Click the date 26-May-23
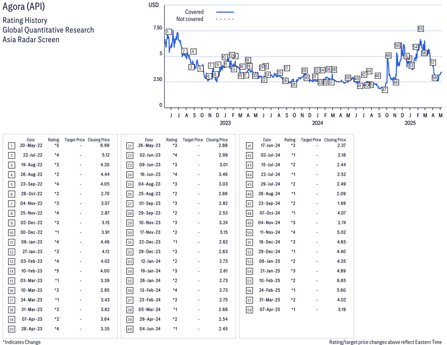Viewport: 447px width, 345px height. pyautogui.click(x=149, y=146)
